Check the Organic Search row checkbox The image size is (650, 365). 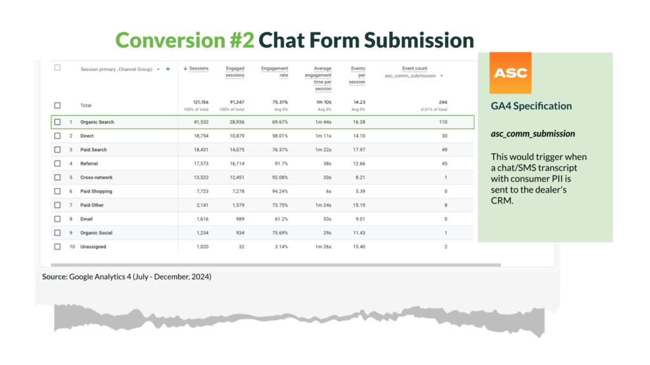[x=58, y=122]
